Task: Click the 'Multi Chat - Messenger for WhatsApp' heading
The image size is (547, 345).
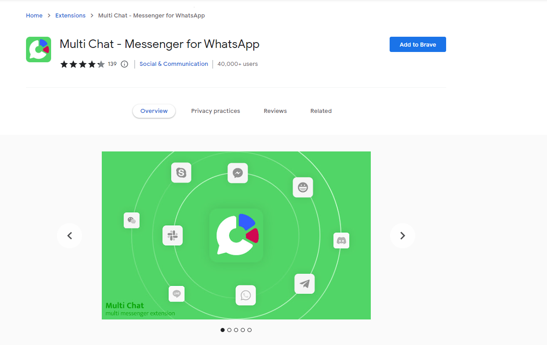Action: (160, 44)
